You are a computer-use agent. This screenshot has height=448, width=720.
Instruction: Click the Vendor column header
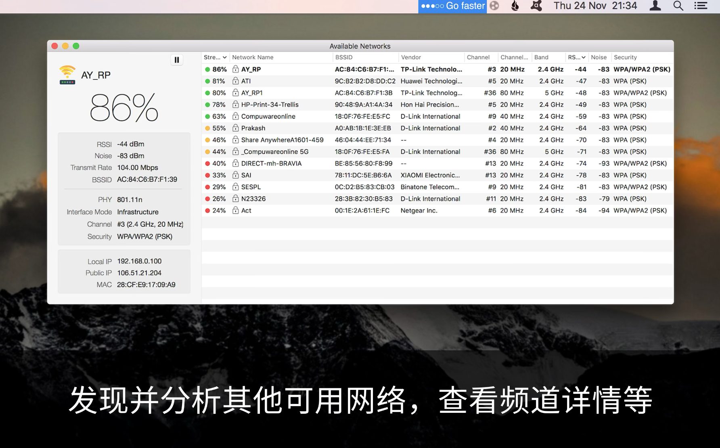(x=411, y=57)
